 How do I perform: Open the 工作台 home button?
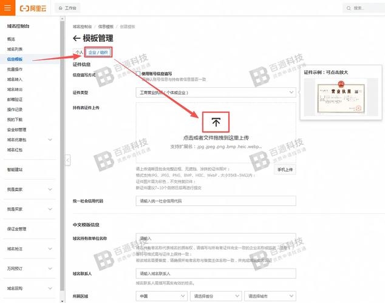point(67,8)
